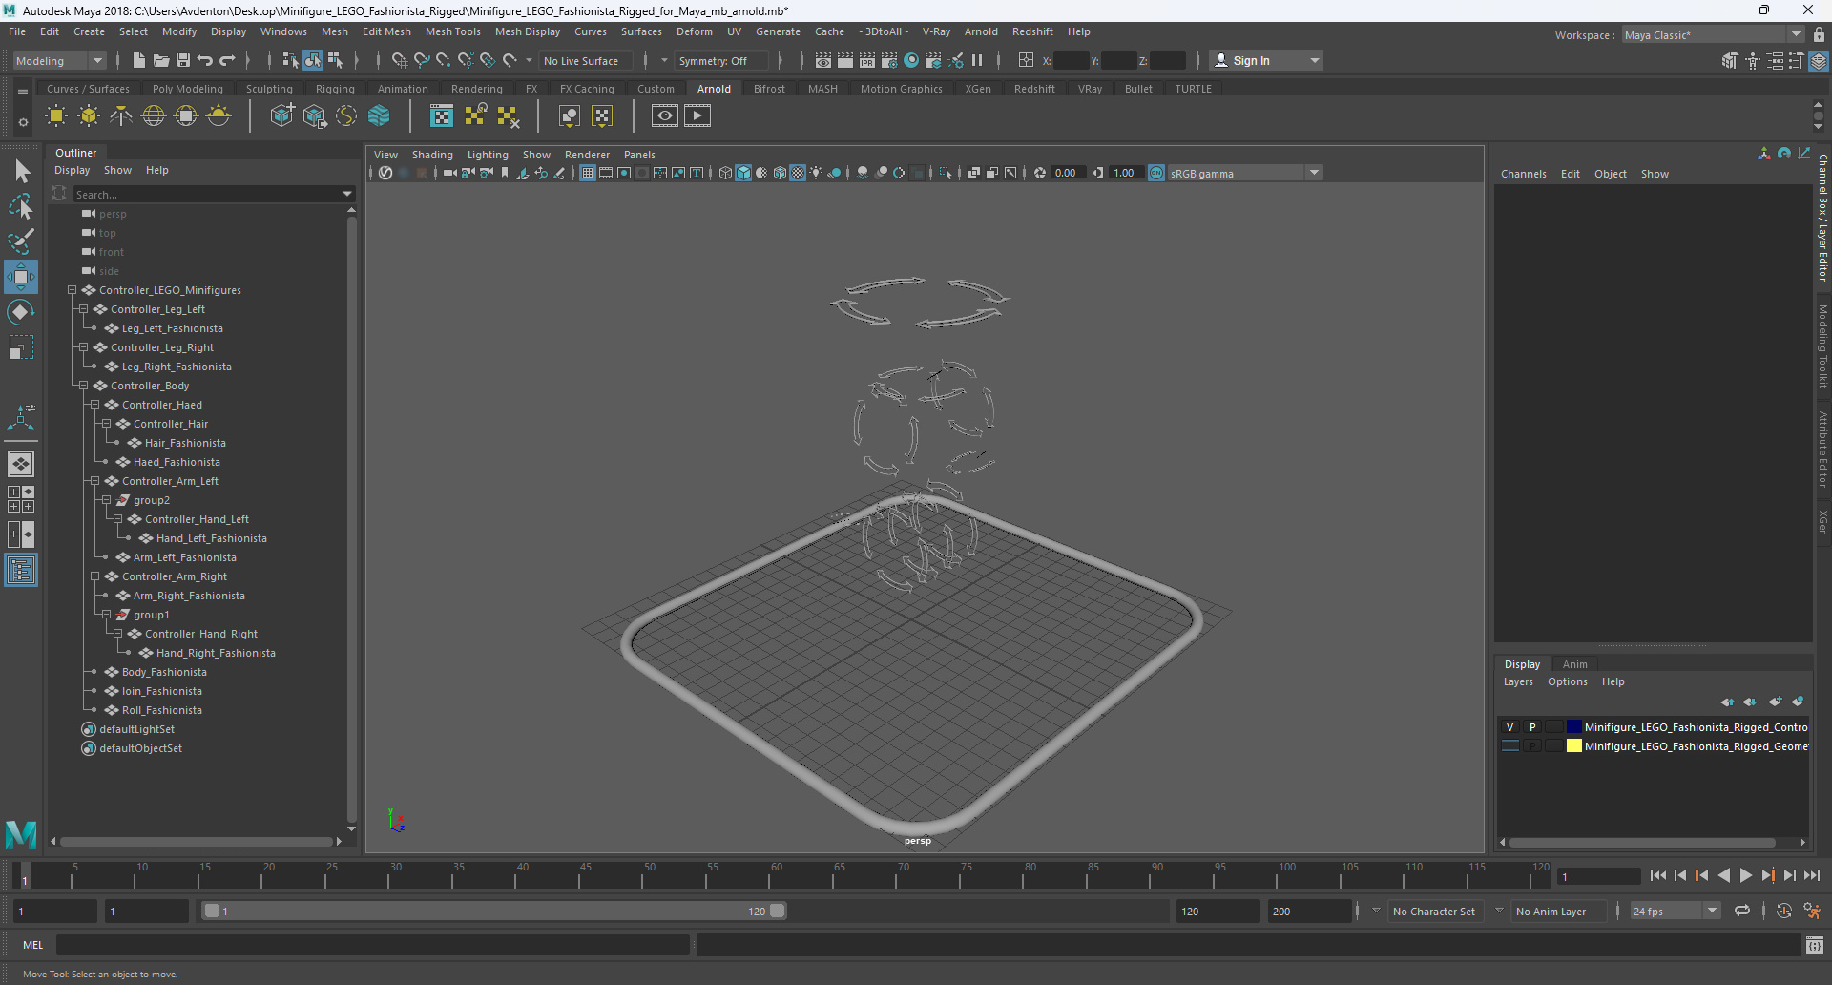Viewport: 1832px width, 985px height.
Task: Click the No Character Set button
Action: (x=1433, y=912)
